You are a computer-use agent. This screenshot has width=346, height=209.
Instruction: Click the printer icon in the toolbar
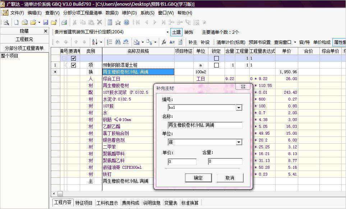64,22
